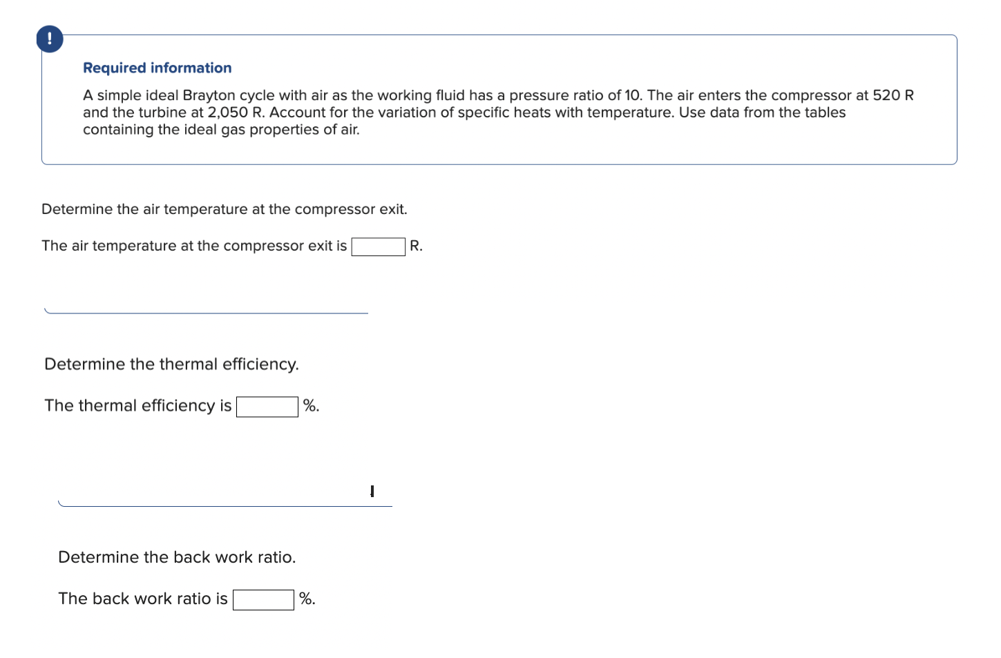This screenshot has height=658, width=1001.
Task: Click 'Determine the thermal efficiency' prompt
Action: (x=171, y=364)
